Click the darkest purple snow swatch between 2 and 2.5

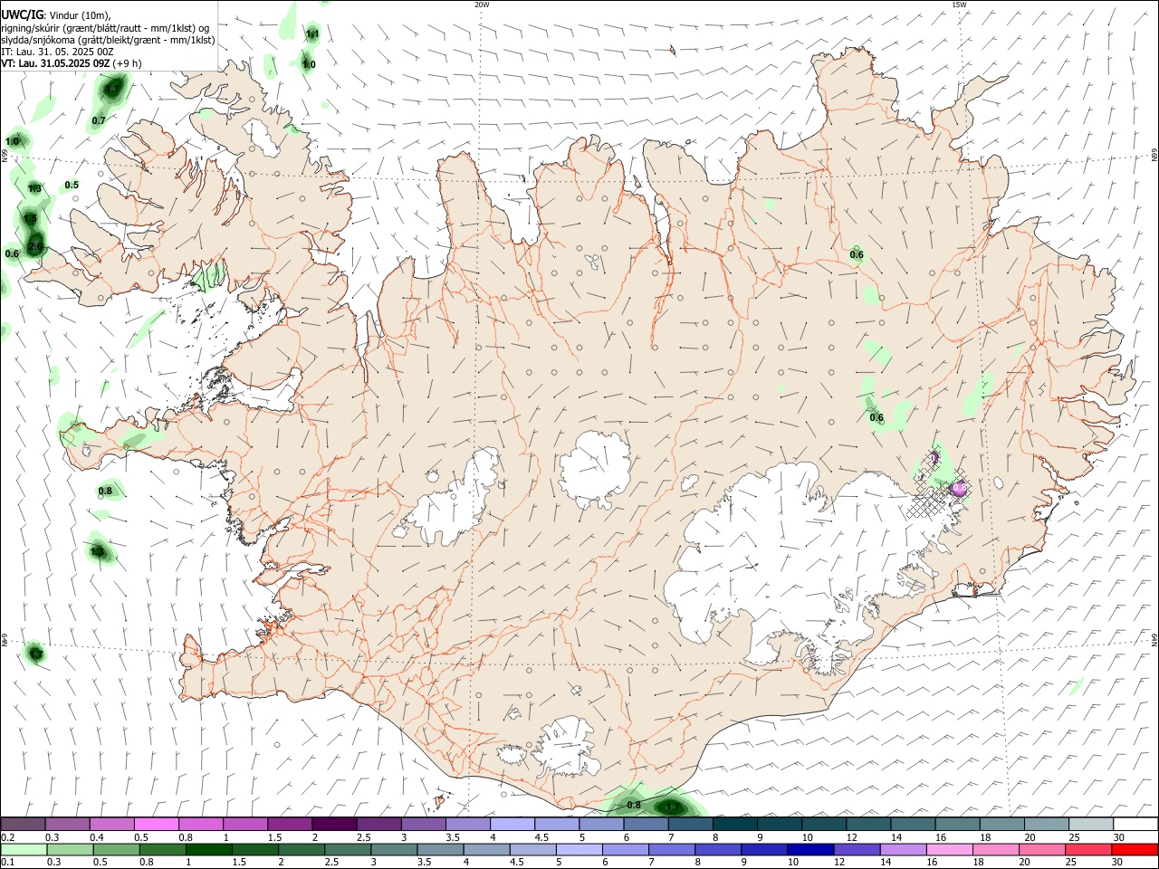[334, 824]
